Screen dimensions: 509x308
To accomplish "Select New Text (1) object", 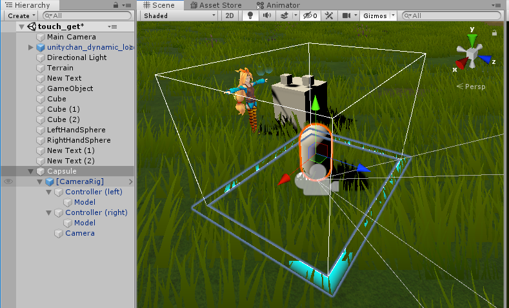I will tap(71, 150).
